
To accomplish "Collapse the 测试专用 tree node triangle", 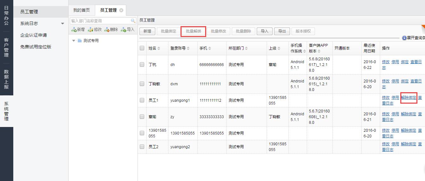I will click(x=74, y=41).
